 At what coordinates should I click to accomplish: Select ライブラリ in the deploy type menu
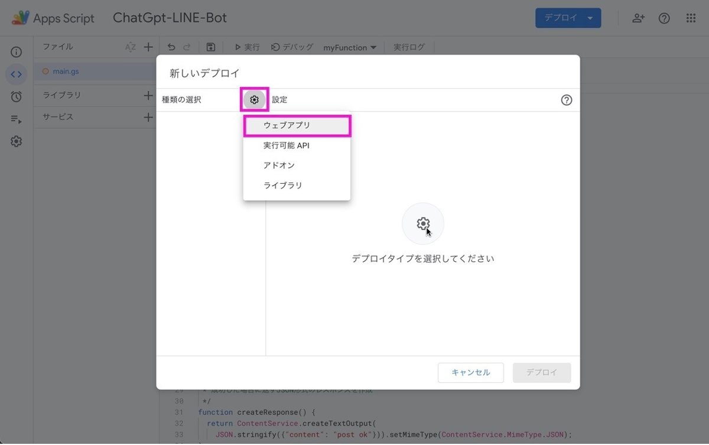297,186
